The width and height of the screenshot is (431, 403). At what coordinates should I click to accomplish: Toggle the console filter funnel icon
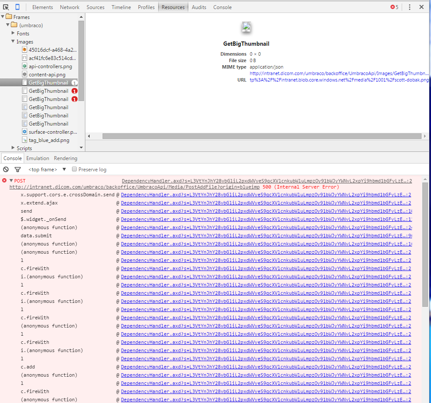pyautogui.click(x=18, y=170)
